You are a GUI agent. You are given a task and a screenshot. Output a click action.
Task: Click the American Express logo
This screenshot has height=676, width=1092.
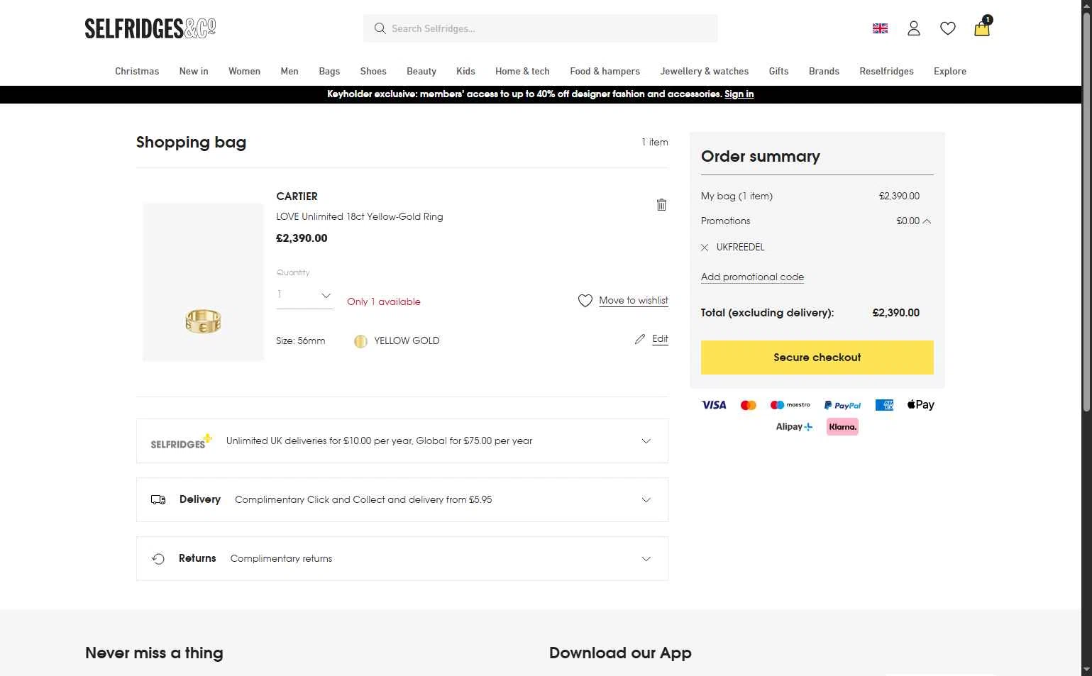[884, 405]
